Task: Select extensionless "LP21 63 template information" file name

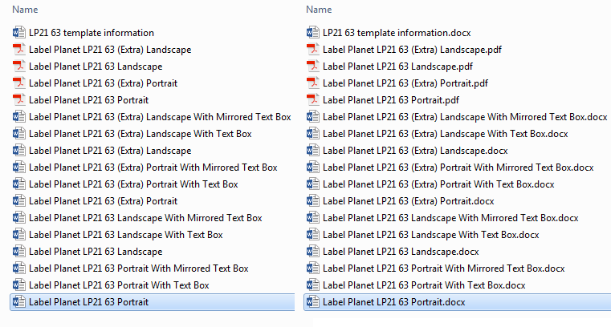Action: coord(92,33)
